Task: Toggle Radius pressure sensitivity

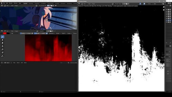Action: tap(32, 33)
